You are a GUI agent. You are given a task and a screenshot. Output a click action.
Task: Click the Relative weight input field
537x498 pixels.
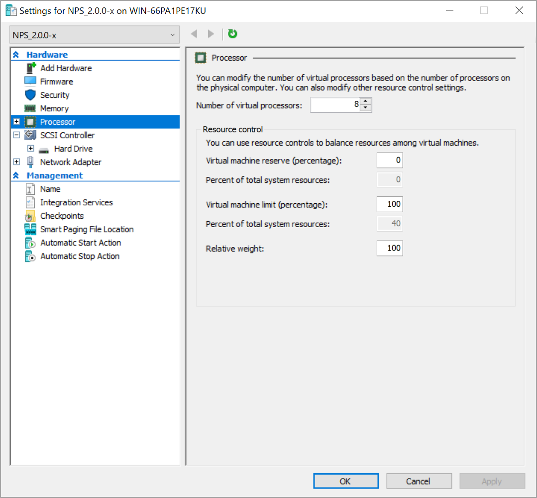pyautogui.click(x=390, y=248)
